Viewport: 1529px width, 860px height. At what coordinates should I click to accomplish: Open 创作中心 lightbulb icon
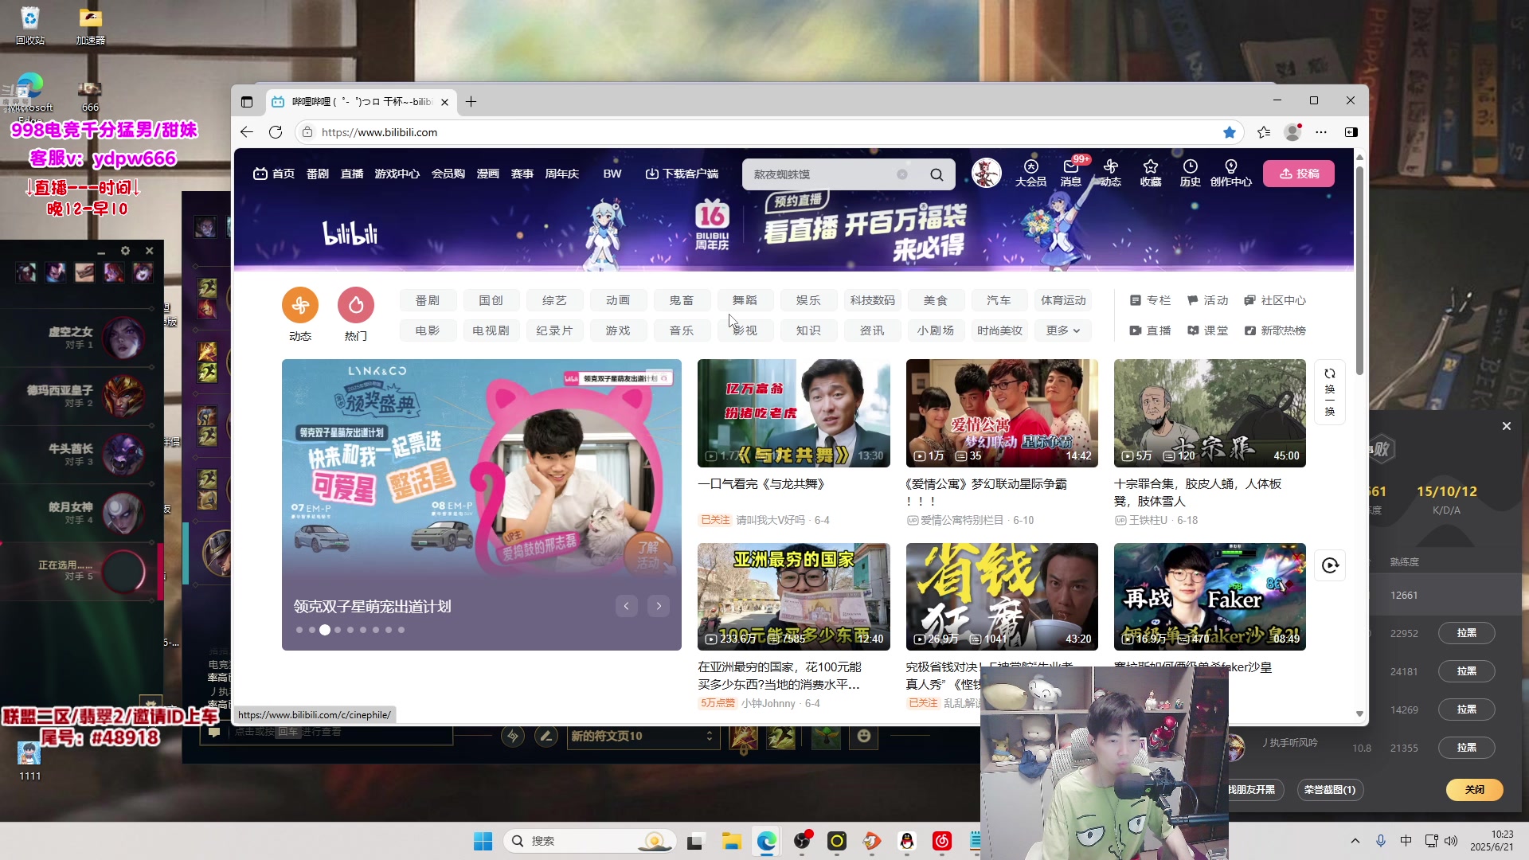1231,173
